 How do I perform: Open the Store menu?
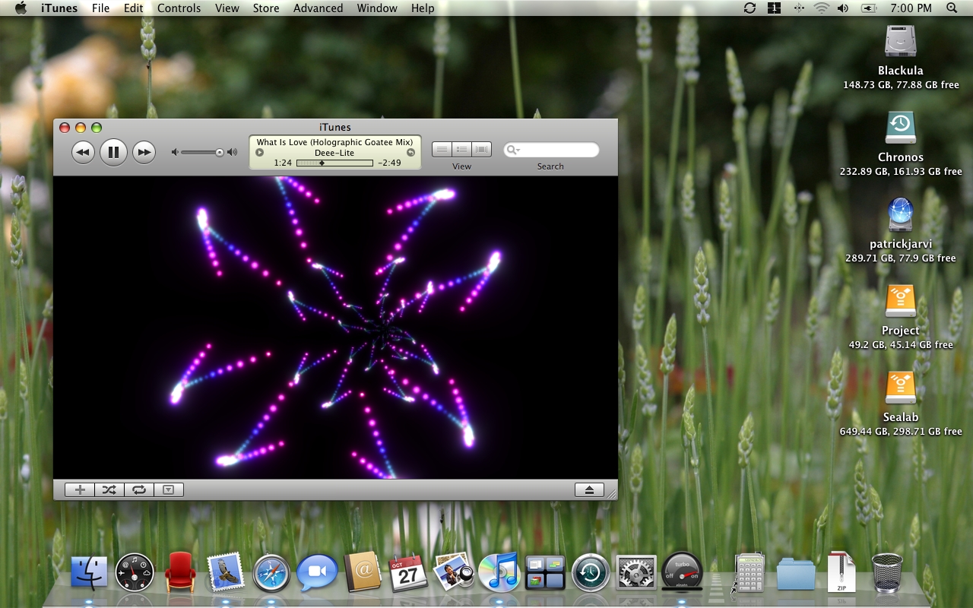(x=266, y=8)
